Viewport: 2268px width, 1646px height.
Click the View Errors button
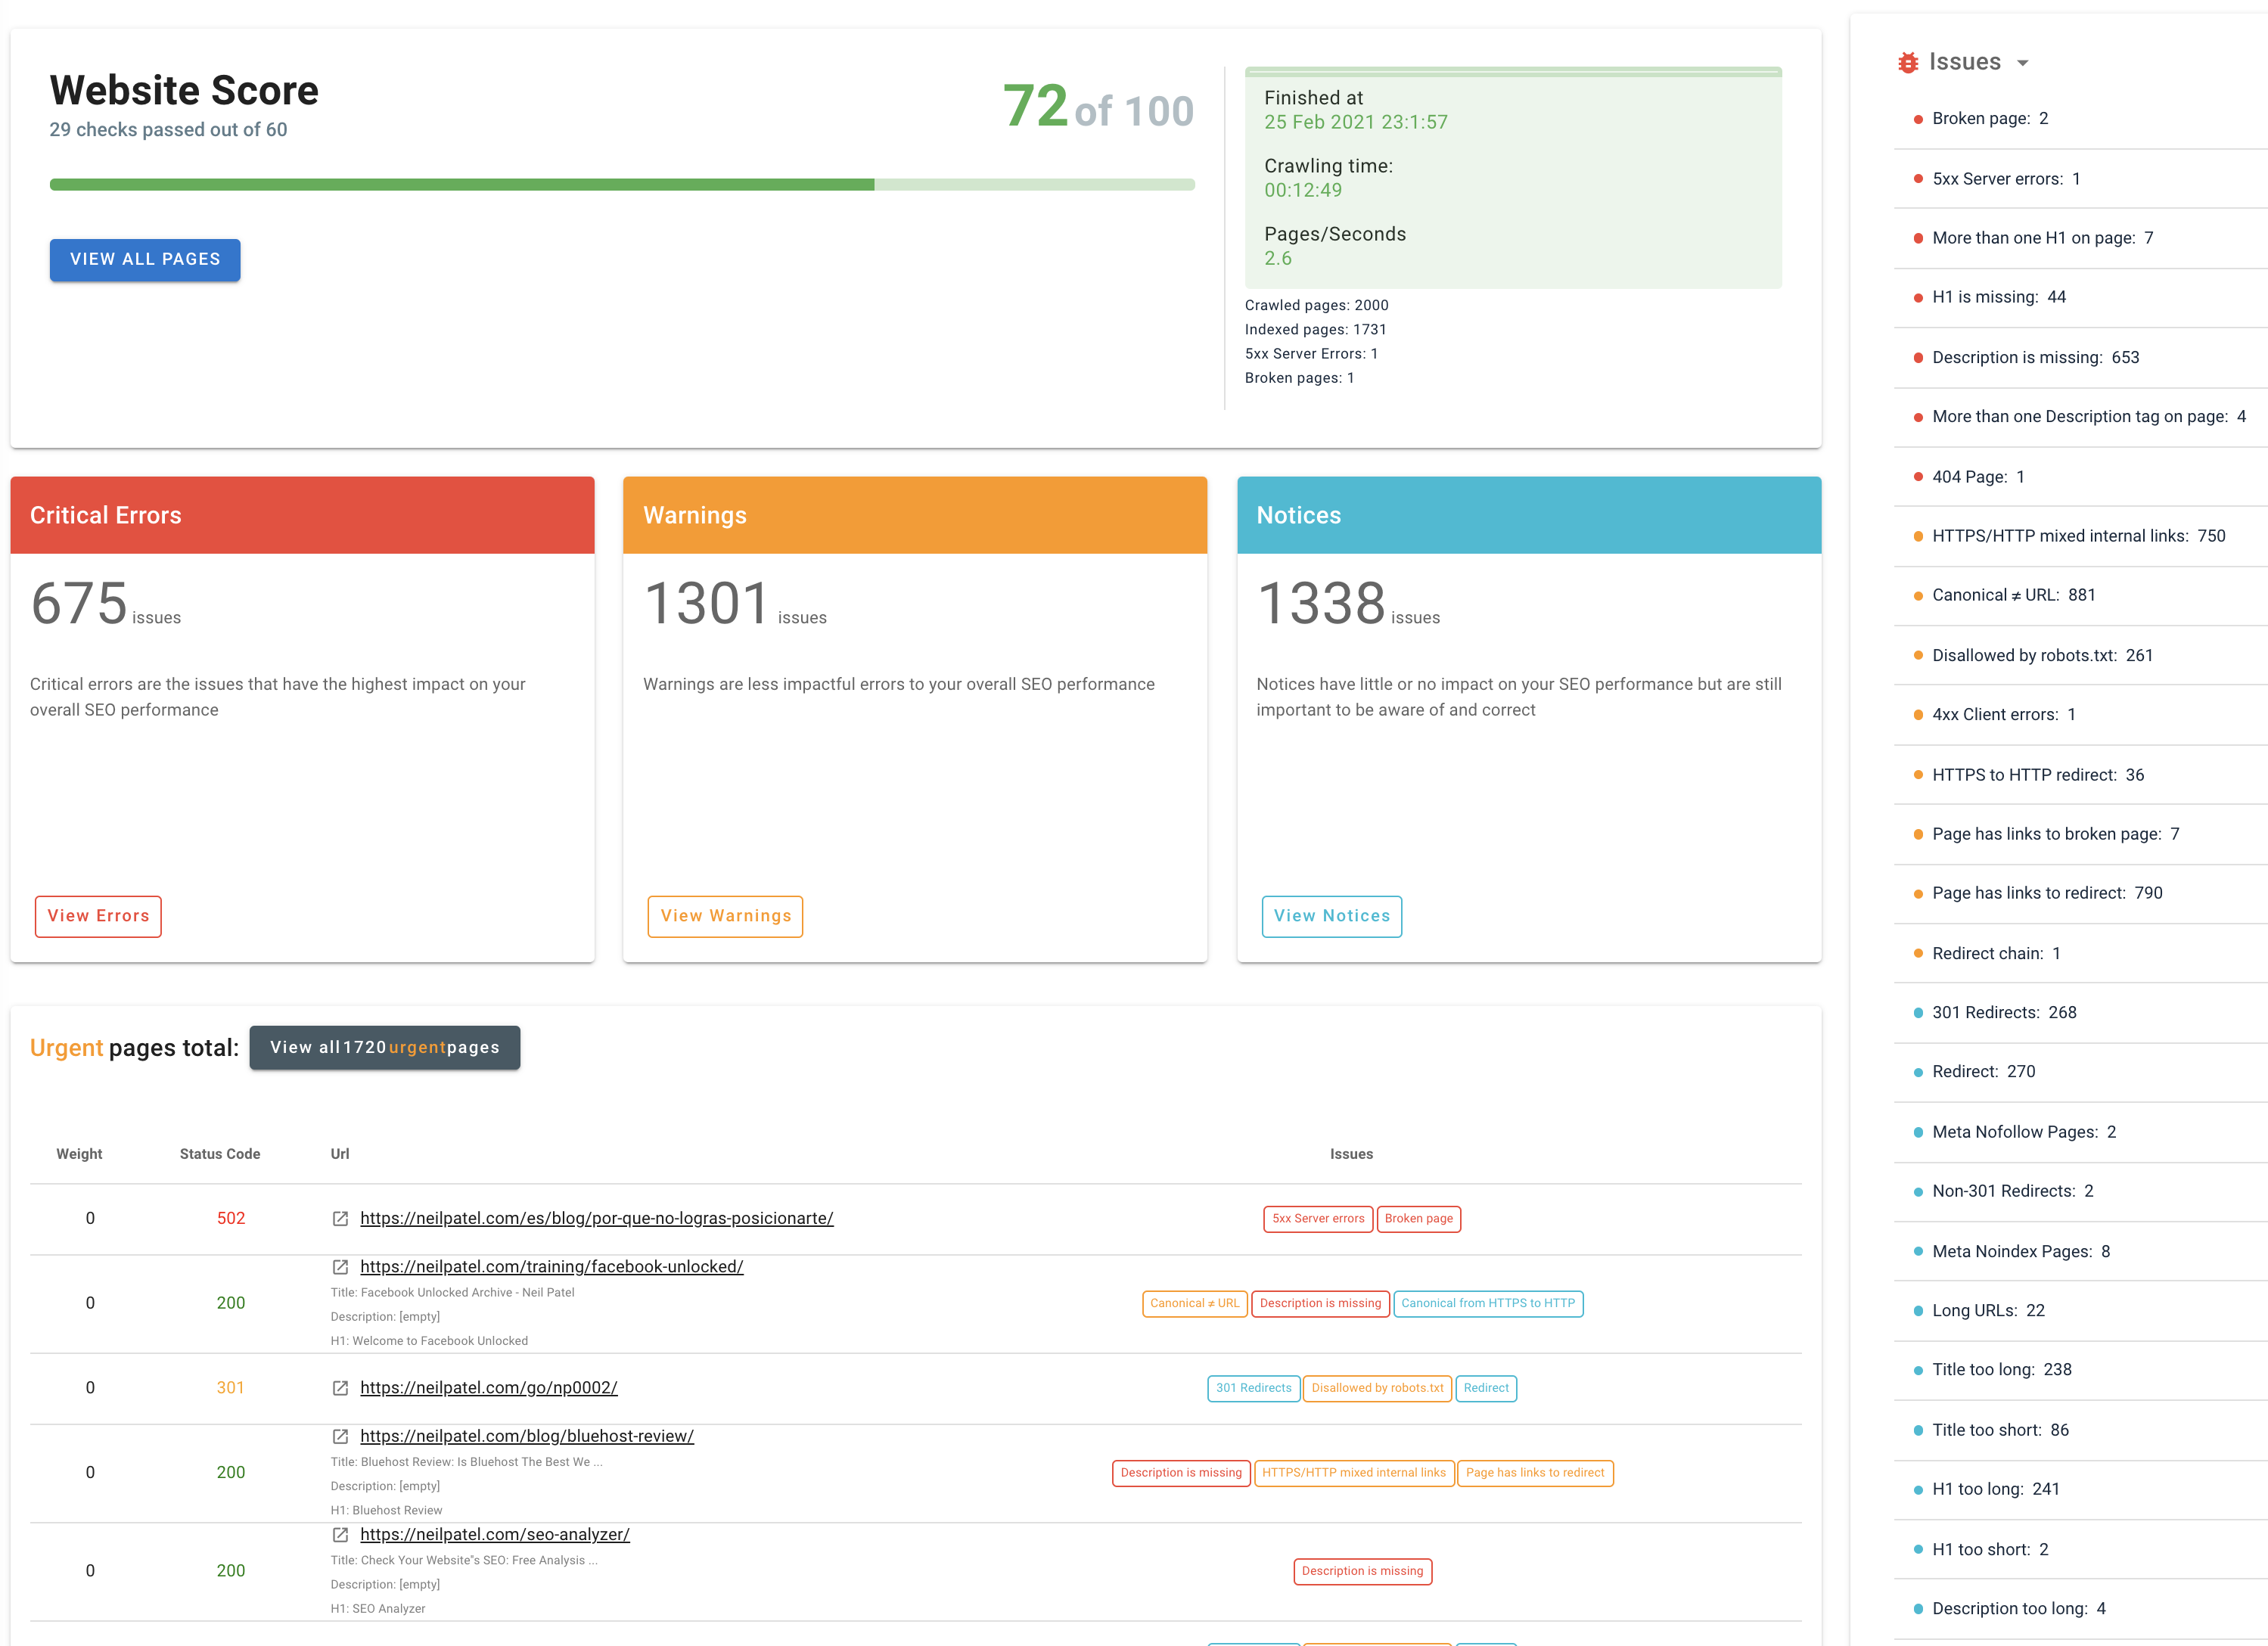(x=98, y=916)
